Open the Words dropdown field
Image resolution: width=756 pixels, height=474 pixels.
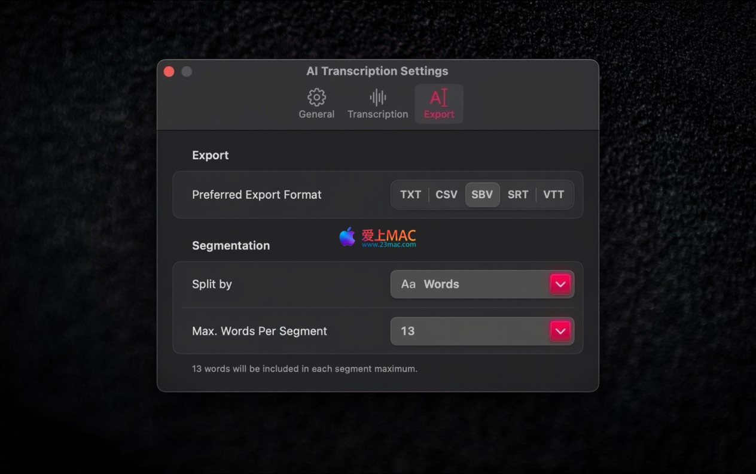(482, 284)
